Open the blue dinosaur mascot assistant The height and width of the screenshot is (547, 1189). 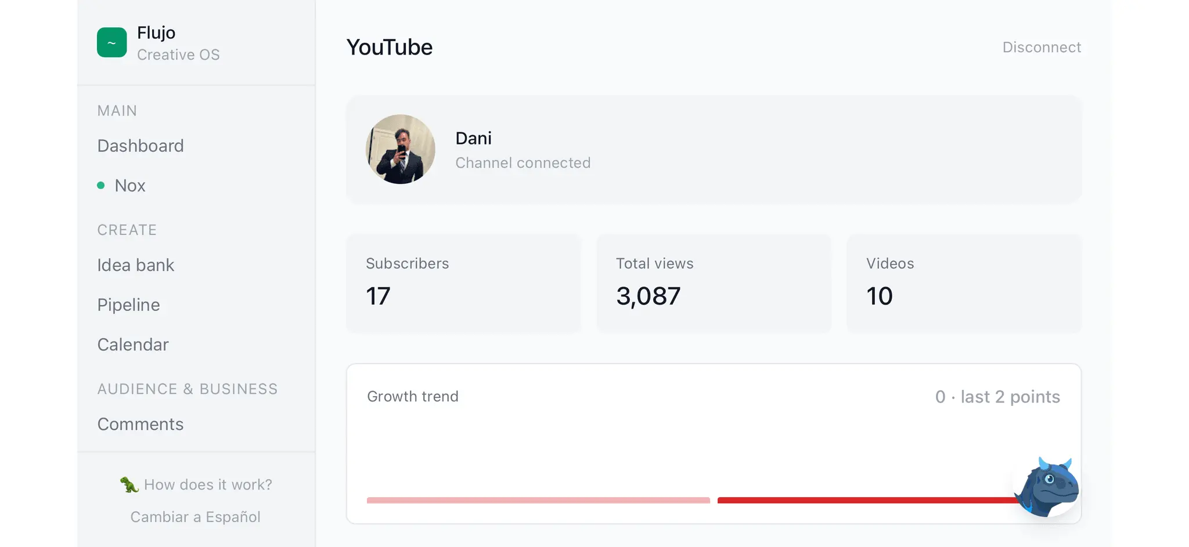tap(1047, 487)
